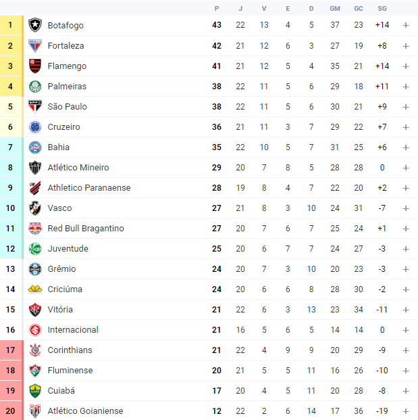Image resolution: width=418 pixels, height=420 pixels.
Task: Expand Atlético Goianiense row plus
Action: (406, 411)
